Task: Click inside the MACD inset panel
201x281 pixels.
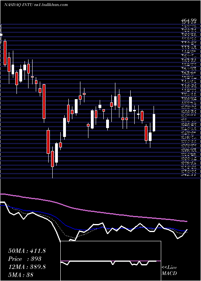Action: (x=111, y=261)
